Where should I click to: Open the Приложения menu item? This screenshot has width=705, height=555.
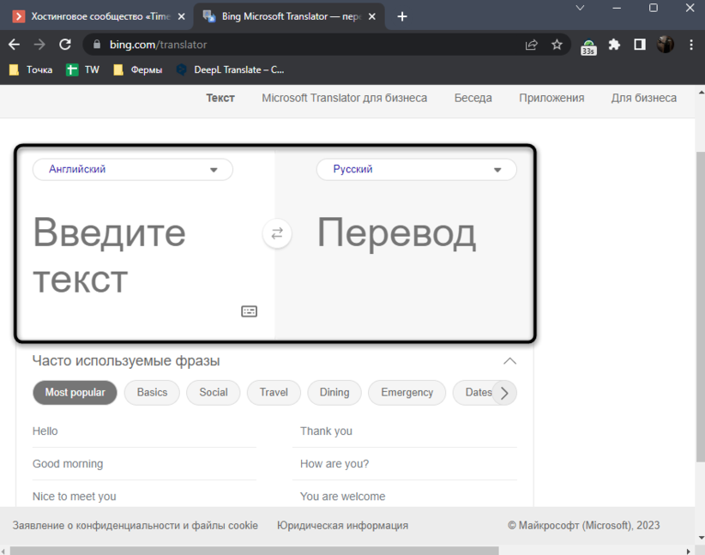pyautogui.click(x=551, y=98)
